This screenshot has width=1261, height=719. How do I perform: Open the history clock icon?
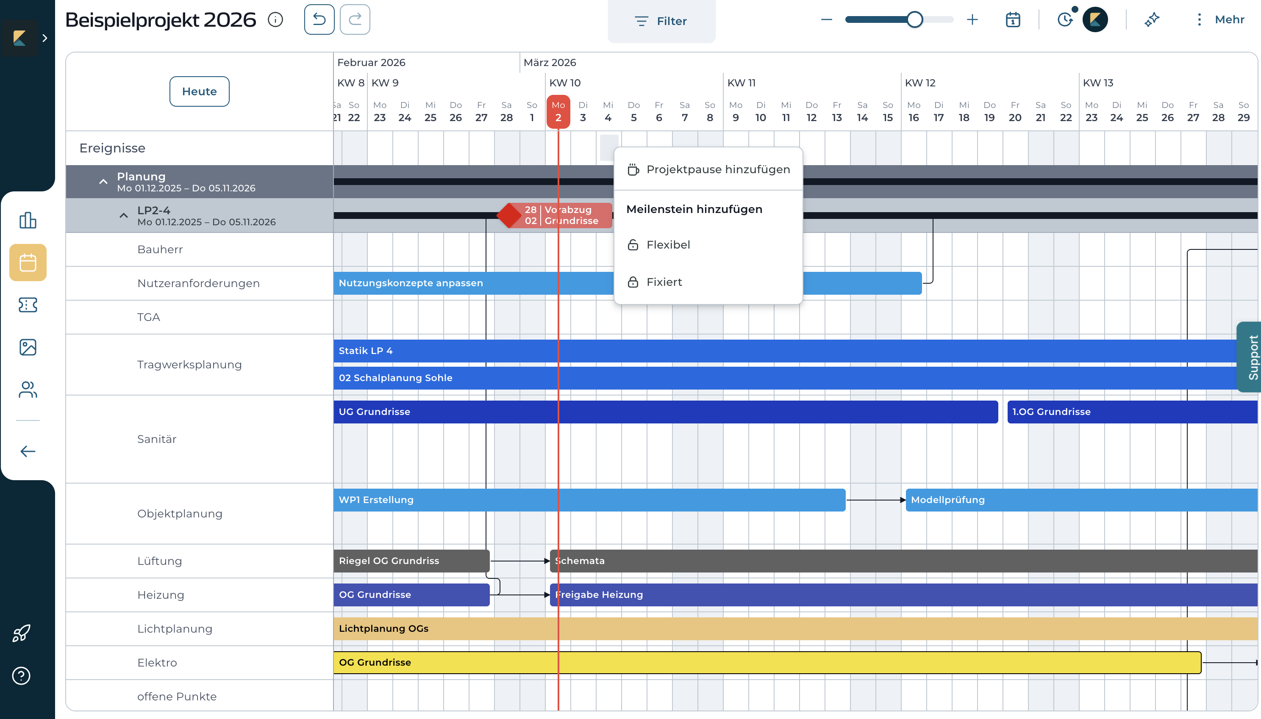tap(1065, 20)
